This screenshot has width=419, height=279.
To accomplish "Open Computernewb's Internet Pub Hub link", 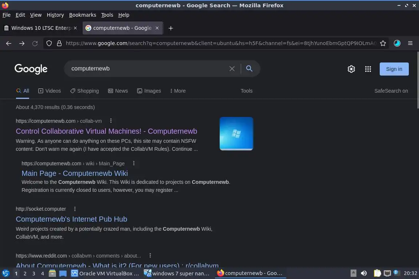I will click(71, 219).
